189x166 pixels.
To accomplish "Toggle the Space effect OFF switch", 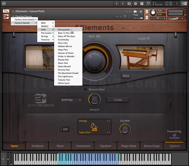I will pos(65,129).
